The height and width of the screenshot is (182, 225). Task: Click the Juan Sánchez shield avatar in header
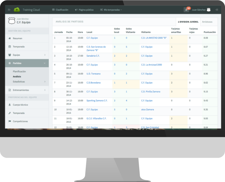coord(209,10)
